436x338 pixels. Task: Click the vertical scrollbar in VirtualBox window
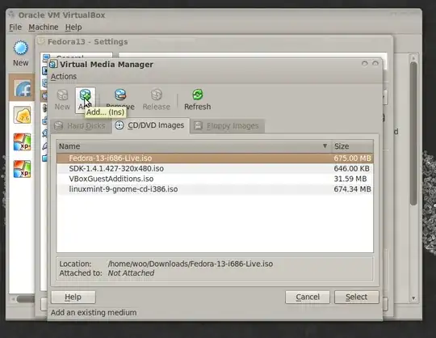pos(413,133)
